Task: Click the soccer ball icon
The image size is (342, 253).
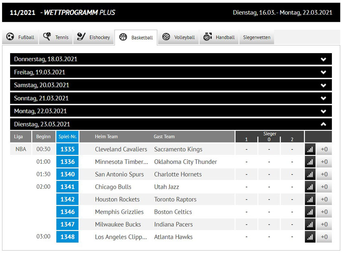Action: (10, 37)
